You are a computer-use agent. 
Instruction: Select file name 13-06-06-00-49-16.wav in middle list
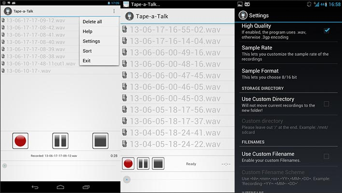(x=175, y=52)
